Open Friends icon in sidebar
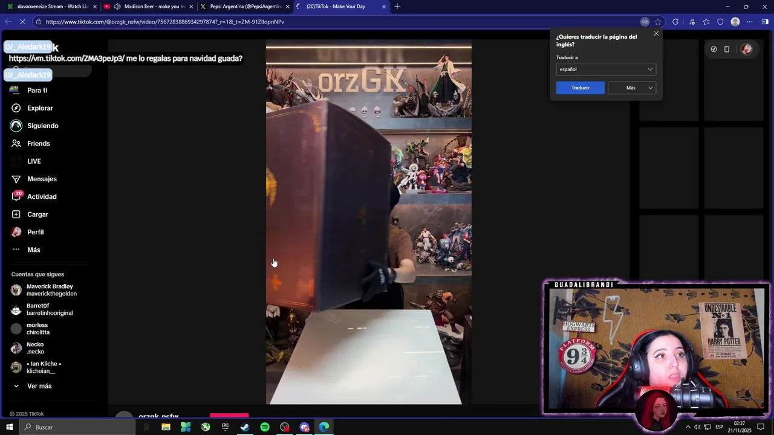The image size is (774, 435). click(x=16, y=143)
